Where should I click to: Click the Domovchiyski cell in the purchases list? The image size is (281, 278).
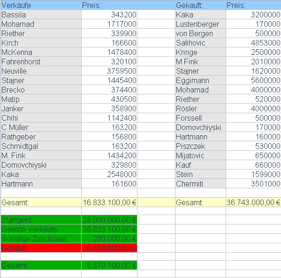tap(200, 127)
